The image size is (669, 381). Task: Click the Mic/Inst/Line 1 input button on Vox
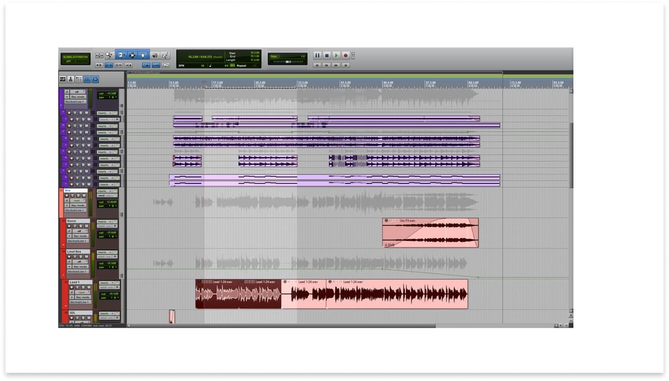pos(76,210)
